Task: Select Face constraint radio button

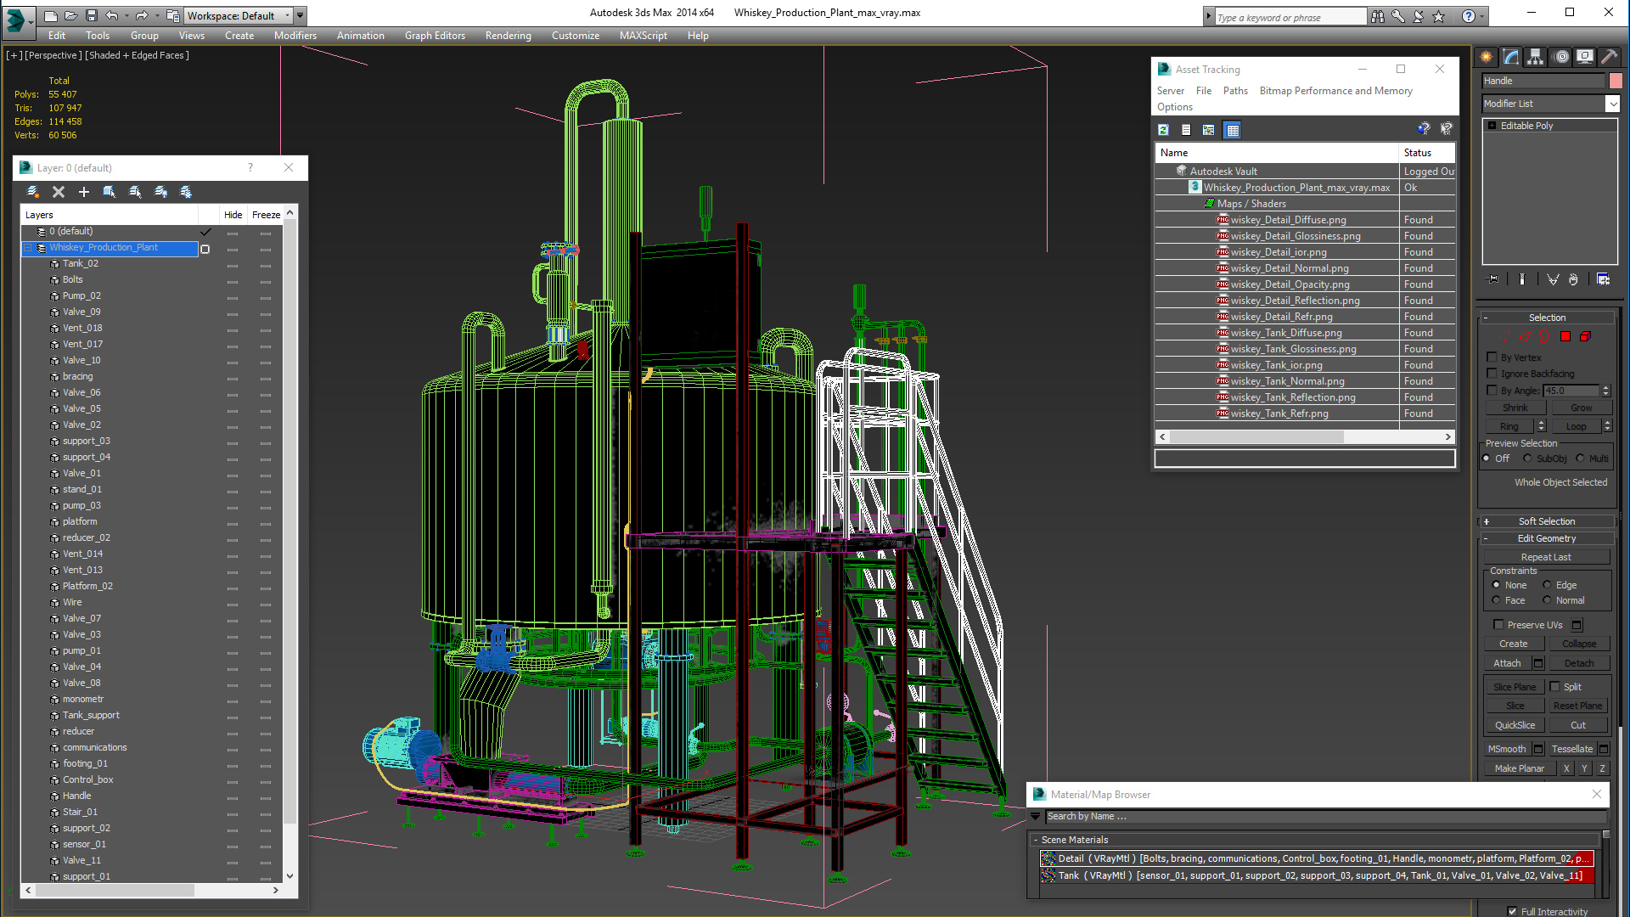Action: [1496, 600]
